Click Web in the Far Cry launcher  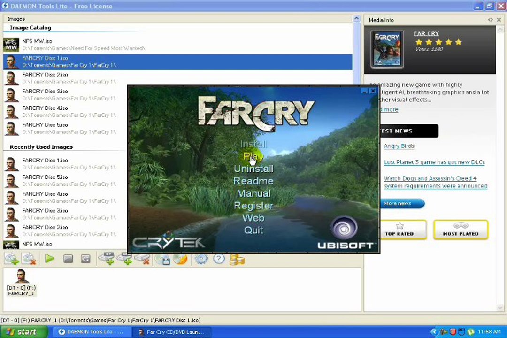point(253,218)
